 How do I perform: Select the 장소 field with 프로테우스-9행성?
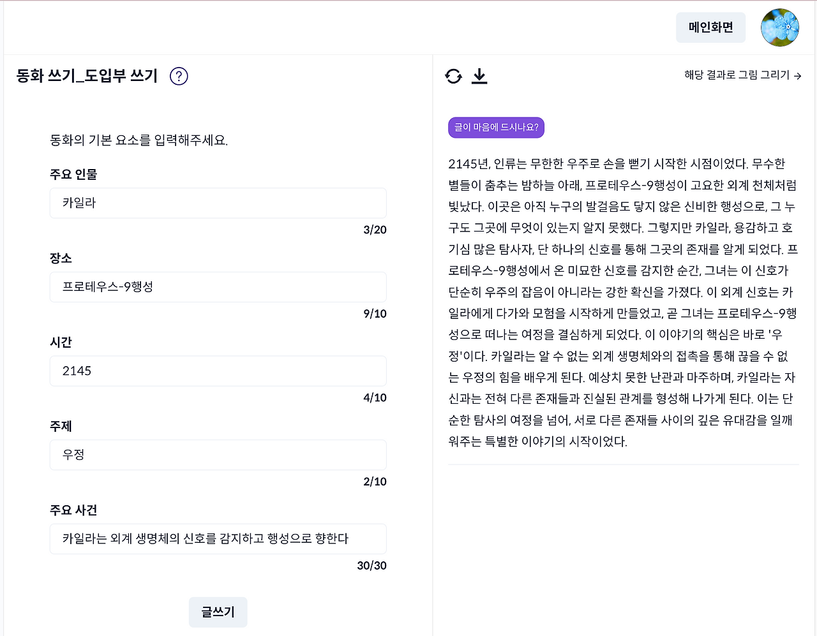coord(218,287)
